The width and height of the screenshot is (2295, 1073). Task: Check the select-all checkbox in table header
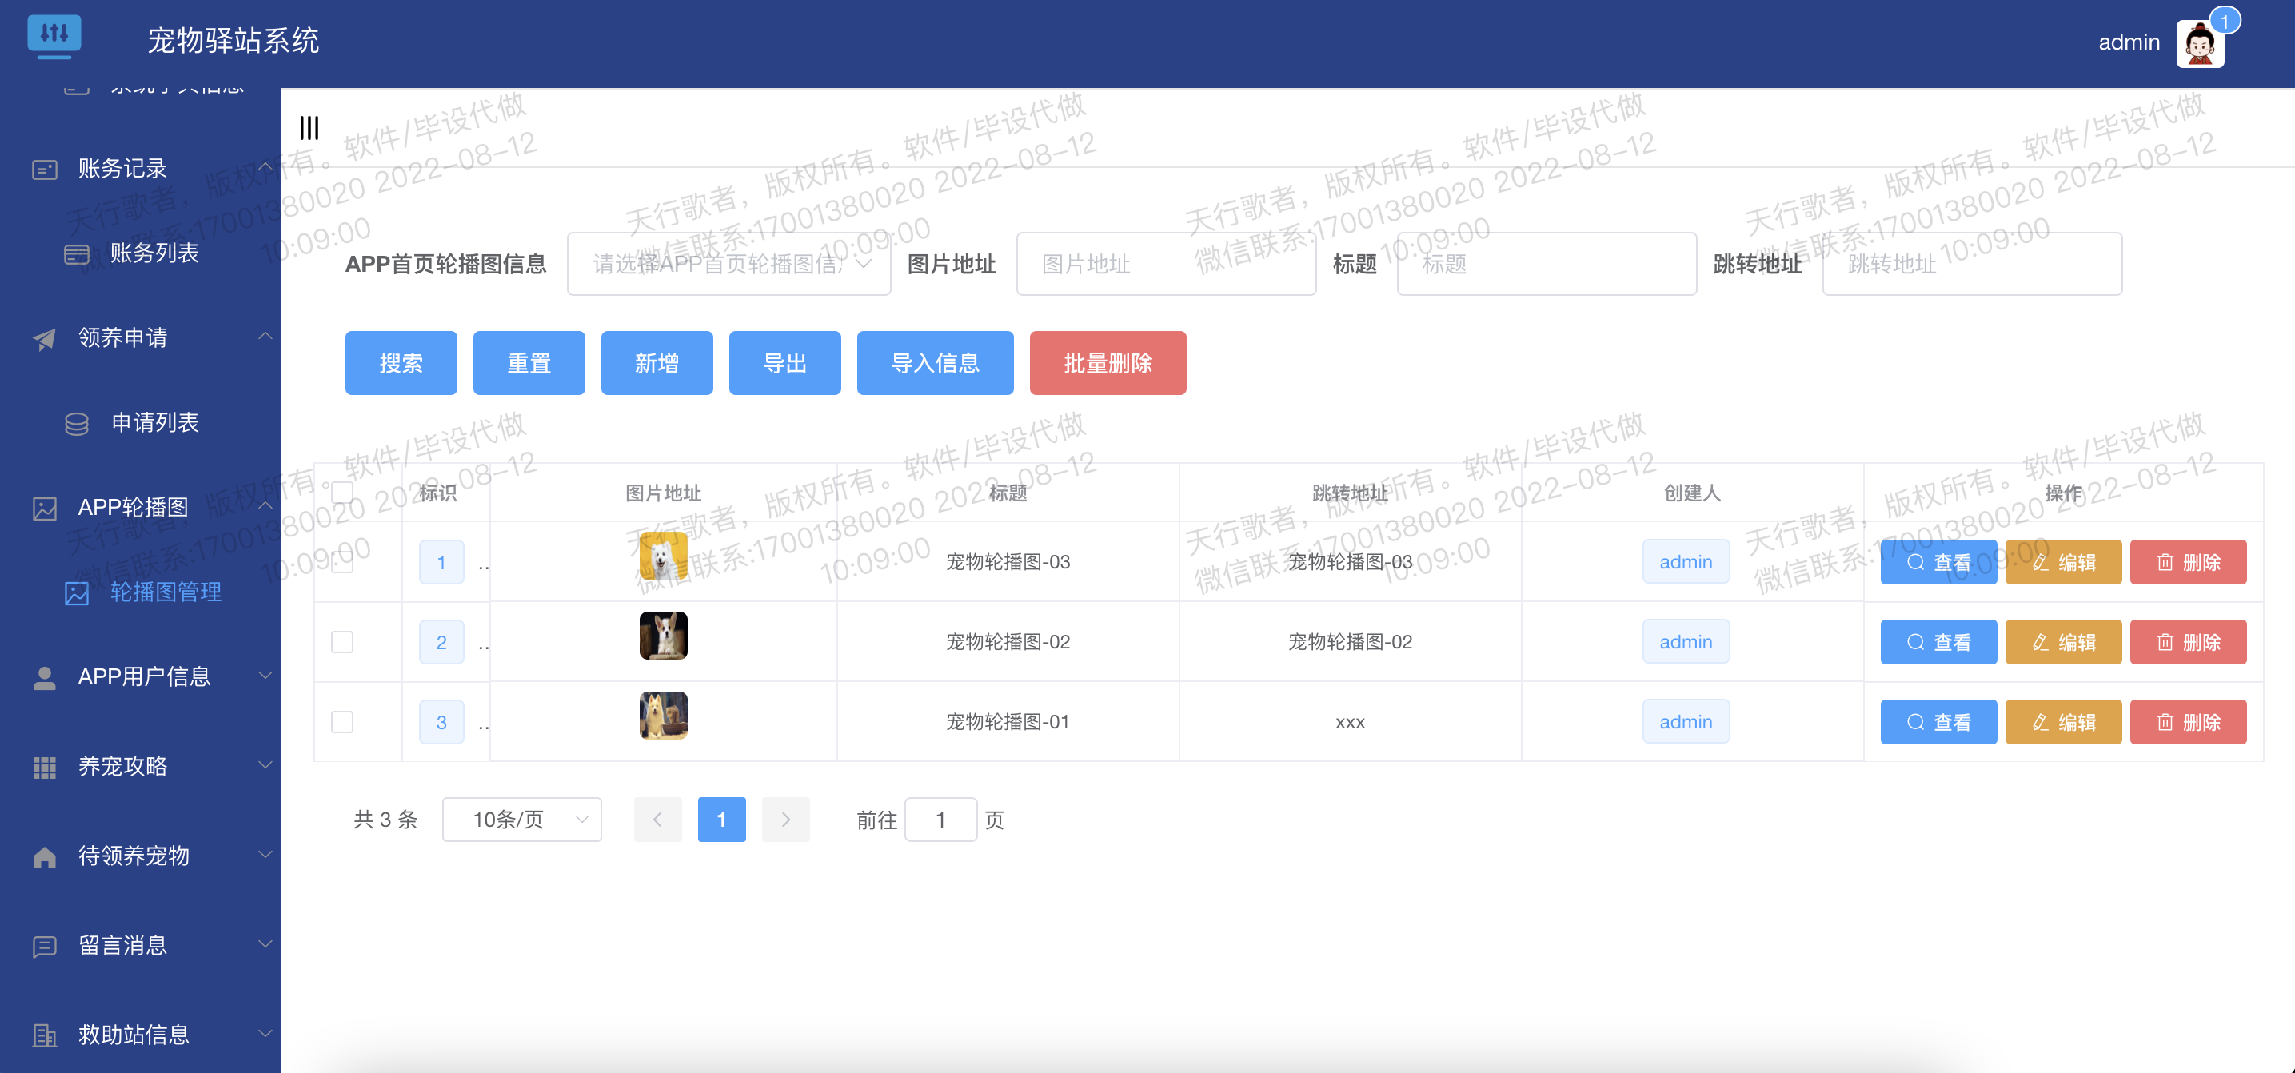342,491
